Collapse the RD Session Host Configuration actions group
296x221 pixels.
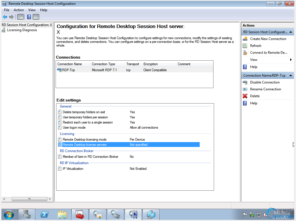point(291,32)
